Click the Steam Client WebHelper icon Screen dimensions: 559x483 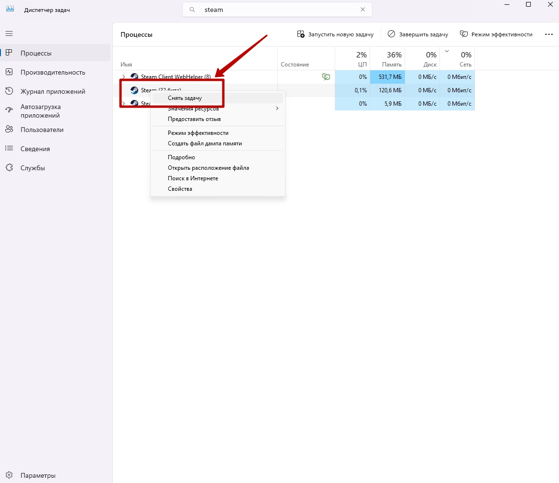[134, 77]
